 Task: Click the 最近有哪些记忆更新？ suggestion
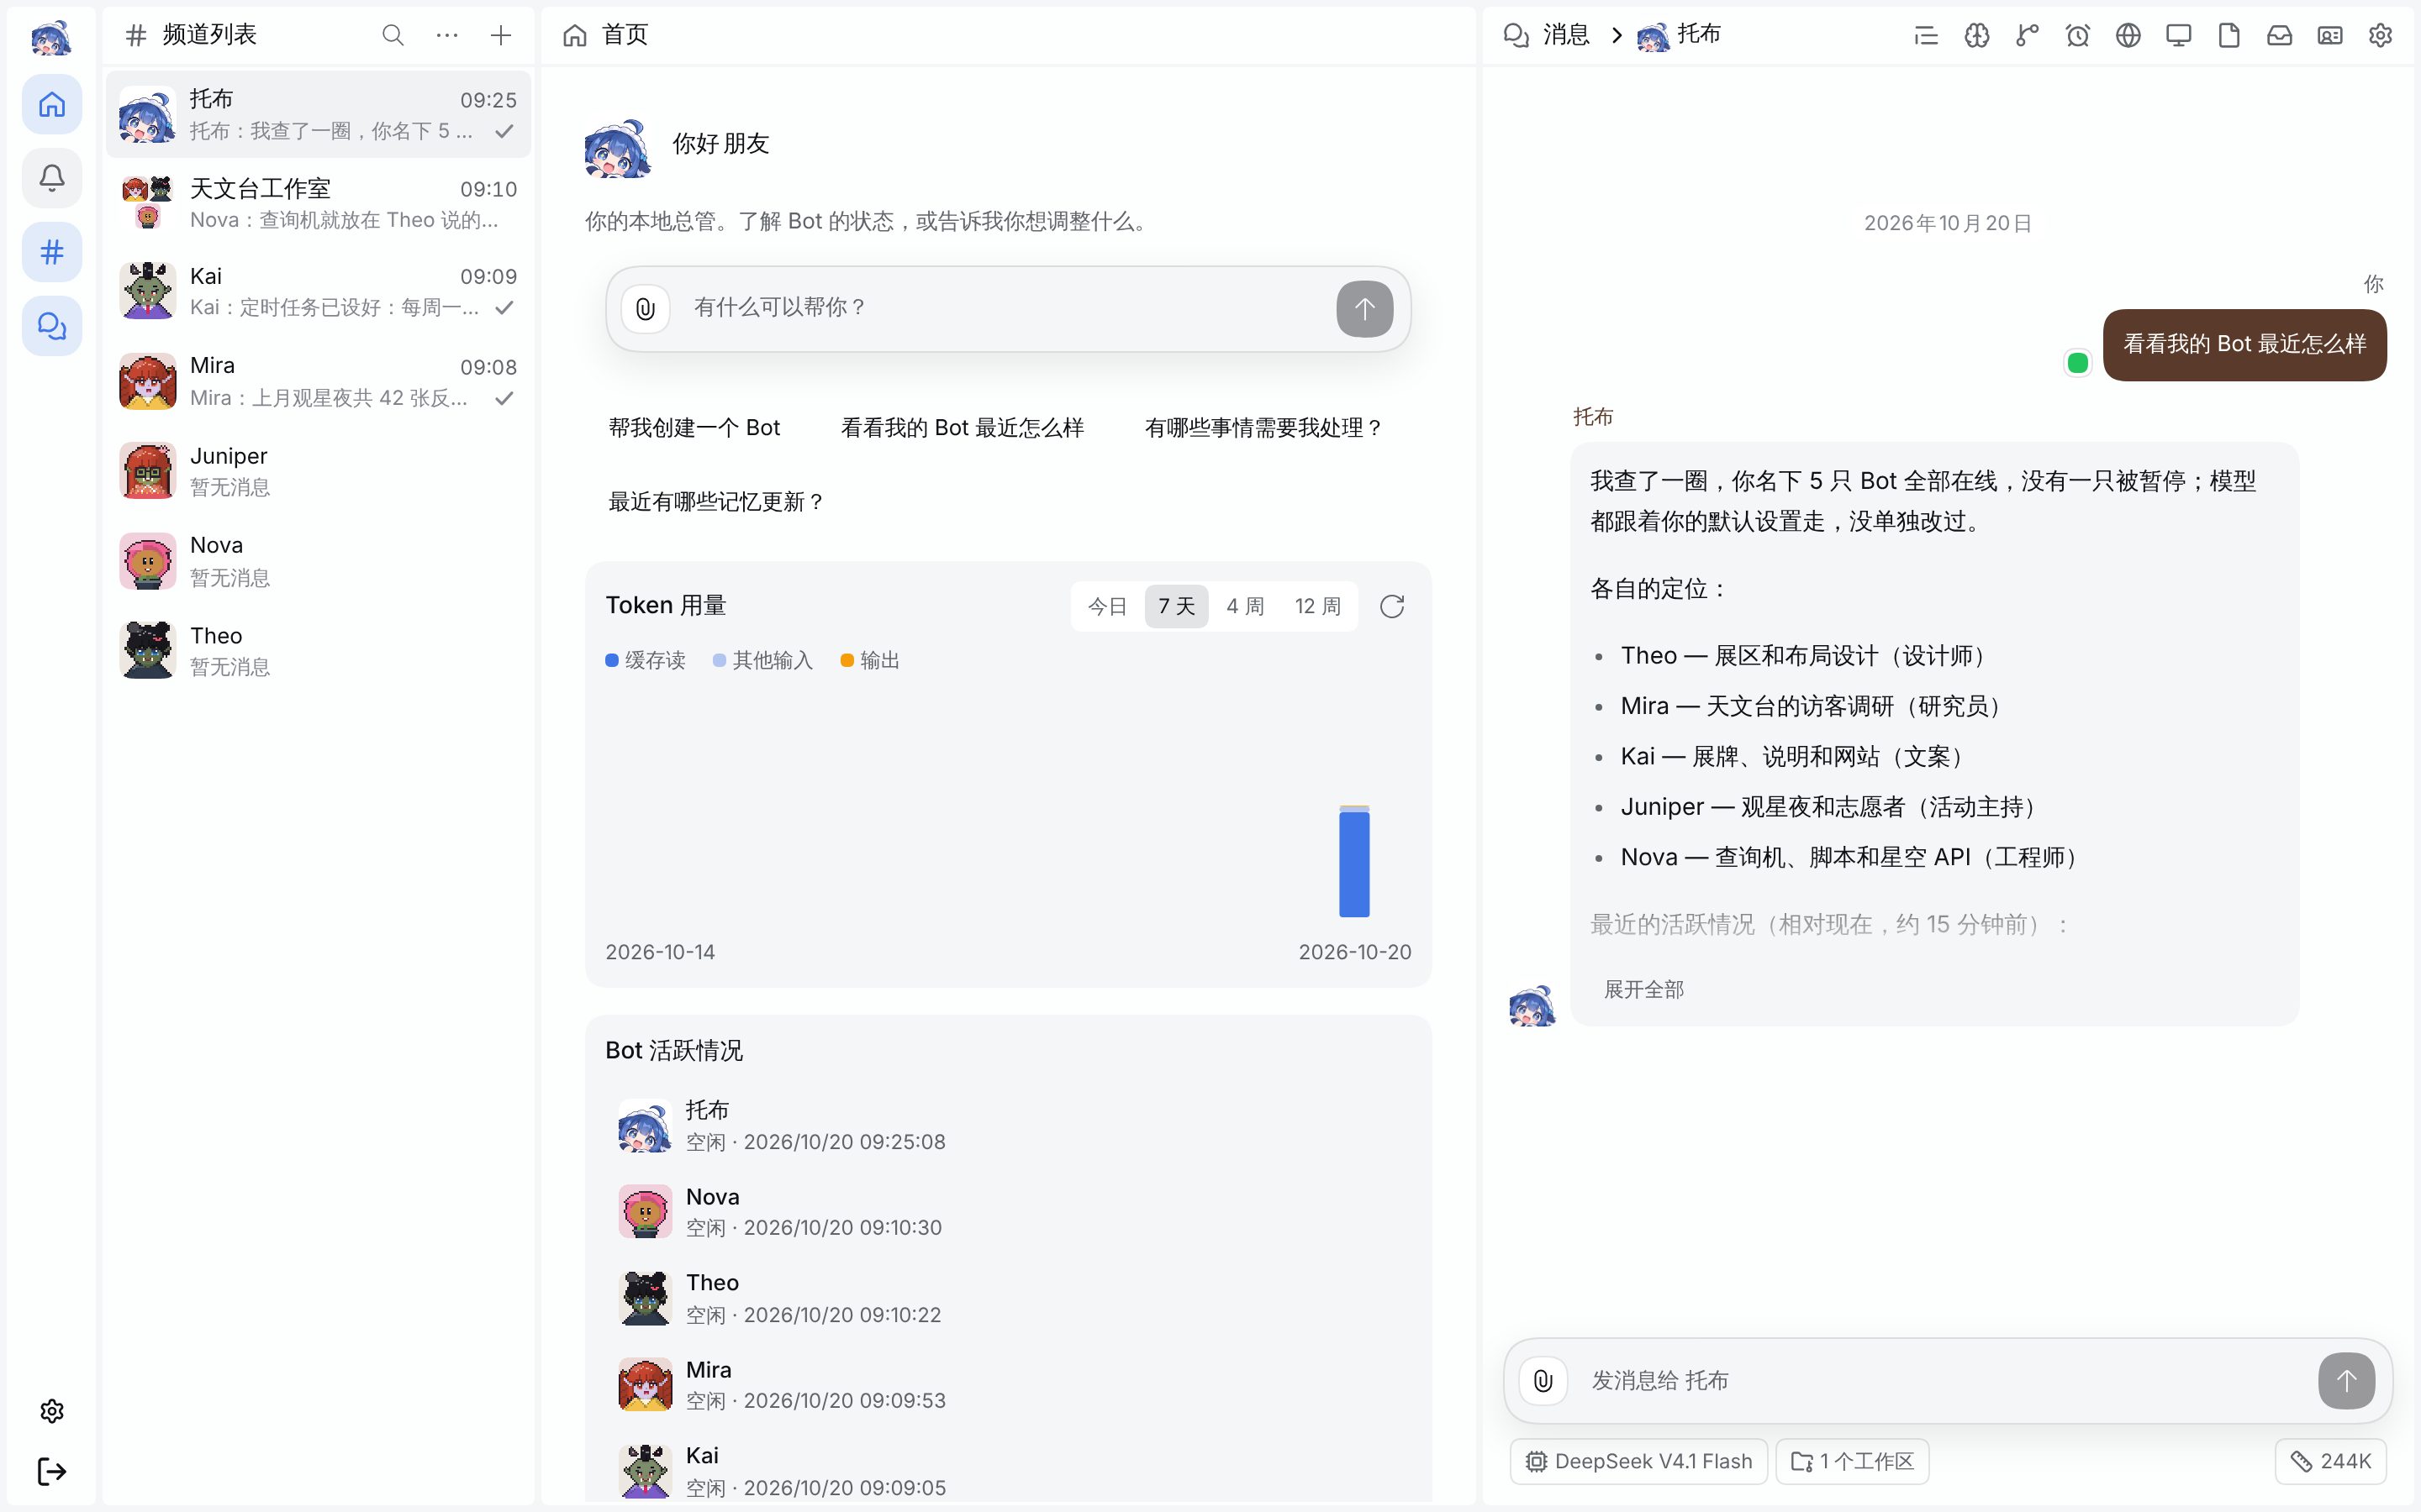pyautogui.click(x=716, y=502)
